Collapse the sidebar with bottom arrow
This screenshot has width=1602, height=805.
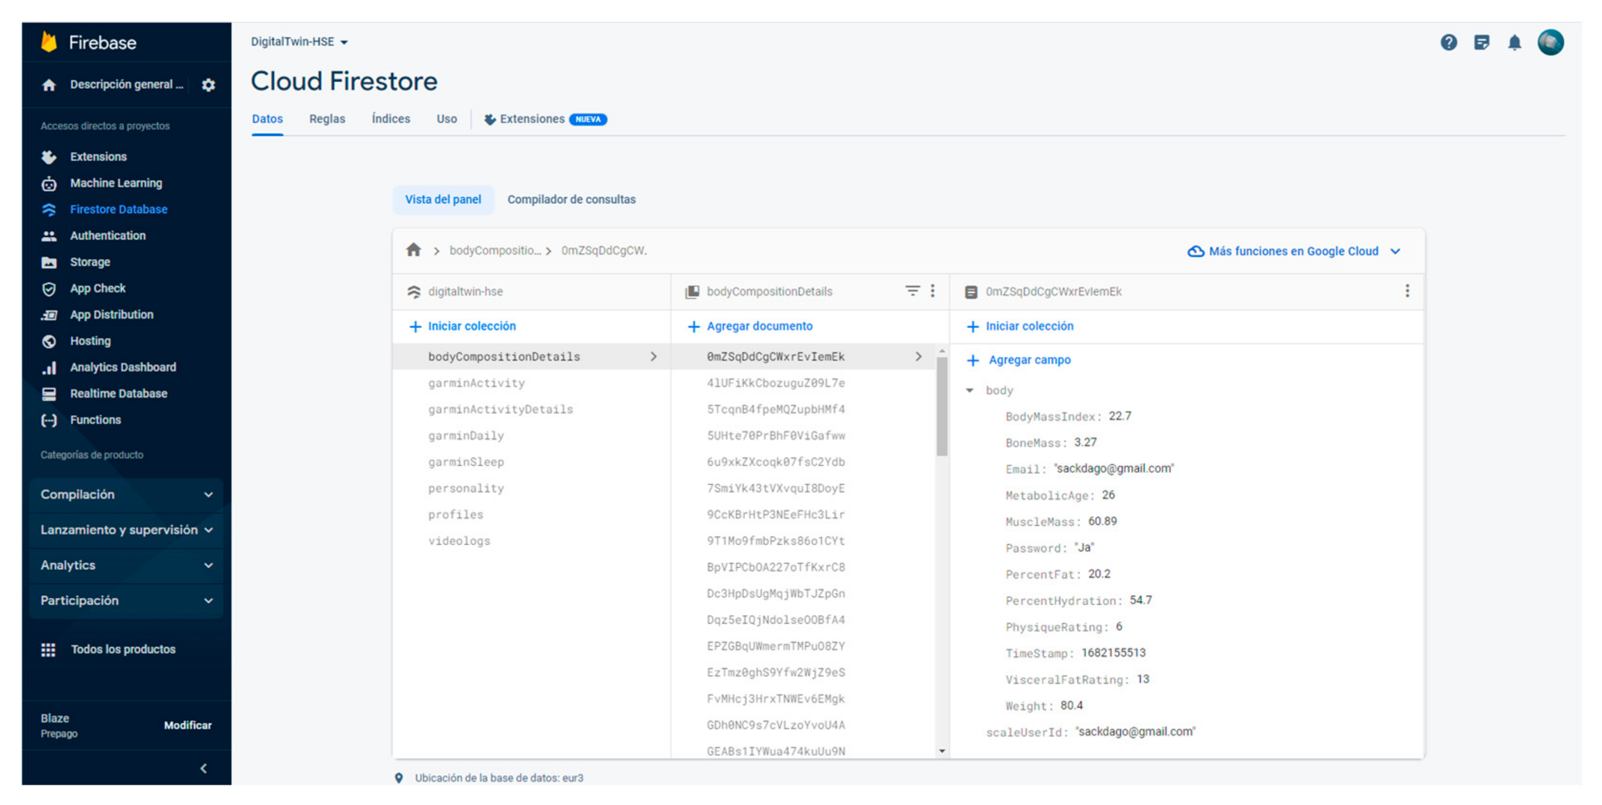[203, 768]
